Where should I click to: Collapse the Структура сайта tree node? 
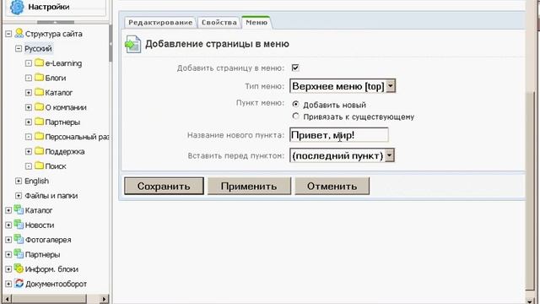[8, 34]
